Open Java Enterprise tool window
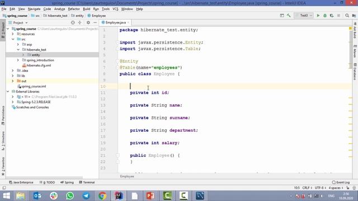Viewport: 358px width, 201px height. coord(21,183)
